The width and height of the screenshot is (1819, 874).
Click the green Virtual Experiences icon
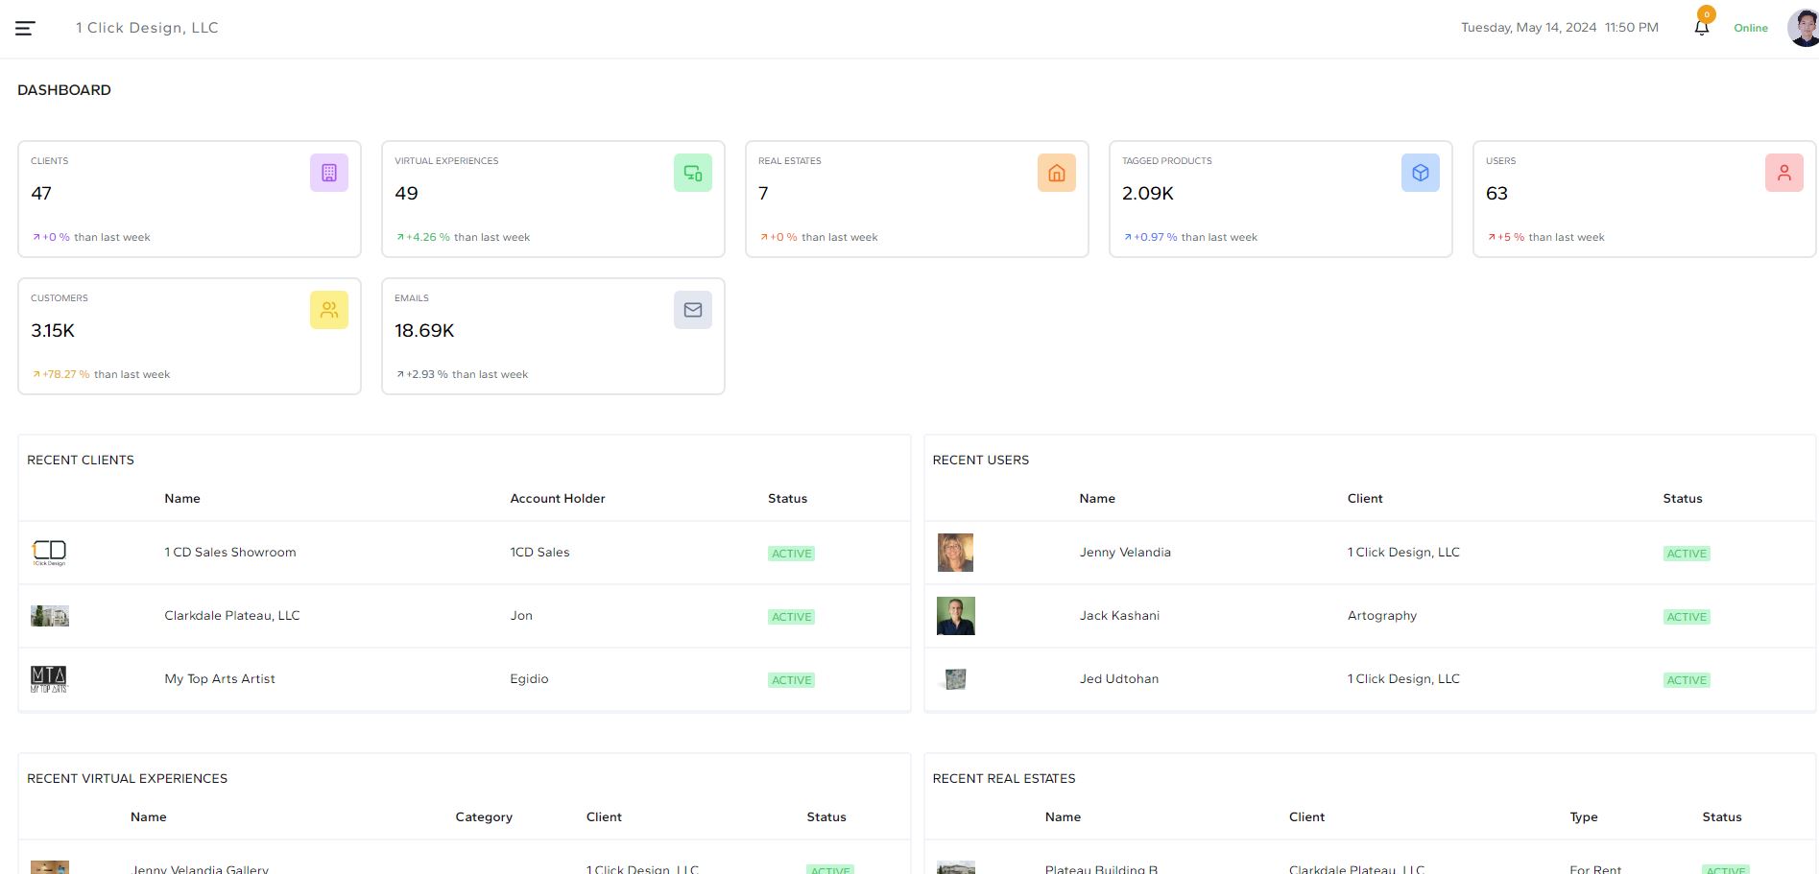click(x=692, y=173)
